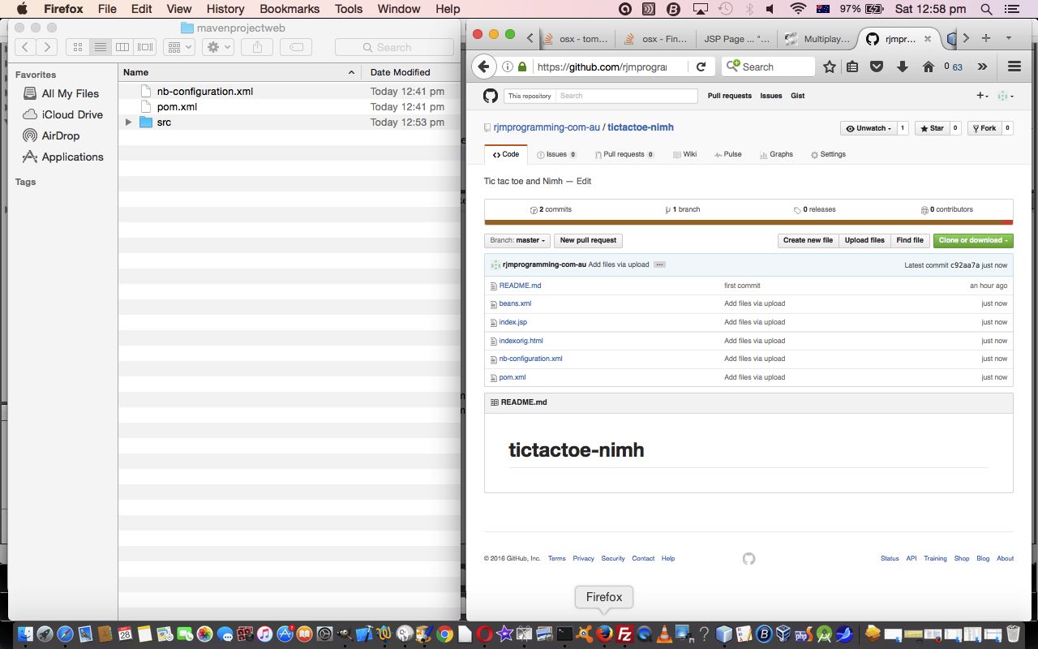This screenshot has height=649, width=1038.
Task: Click the Find file button
Action: 910,240
